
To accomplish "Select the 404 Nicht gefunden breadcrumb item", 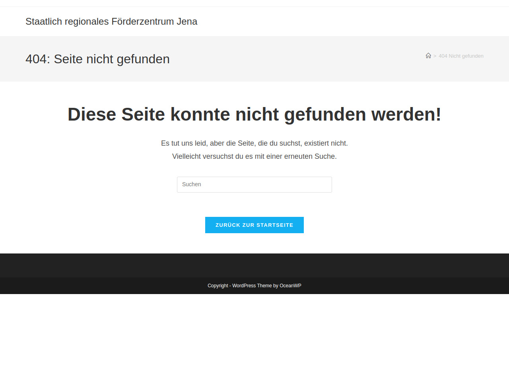I will (x=461, y=56).
